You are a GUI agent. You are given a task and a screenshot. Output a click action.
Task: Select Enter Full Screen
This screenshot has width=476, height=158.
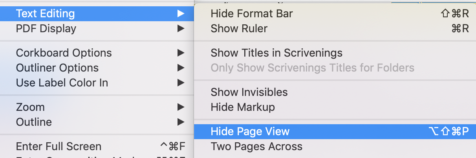(97, 147)
